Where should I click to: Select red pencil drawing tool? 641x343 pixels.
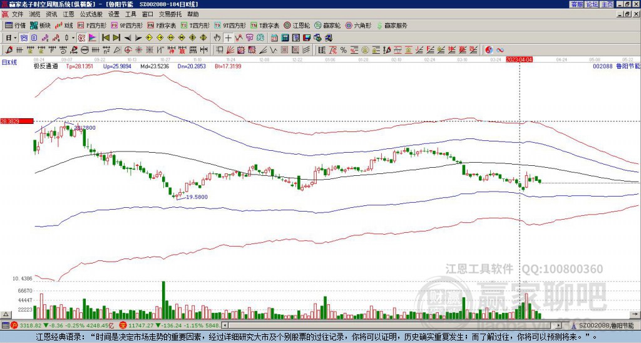tap(9, 50)
